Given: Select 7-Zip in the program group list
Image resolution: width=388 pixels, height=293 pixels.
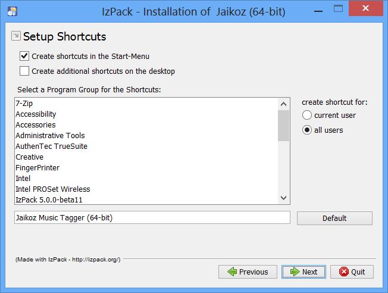Looking at the screenshot, I should (x=146, y=103).
